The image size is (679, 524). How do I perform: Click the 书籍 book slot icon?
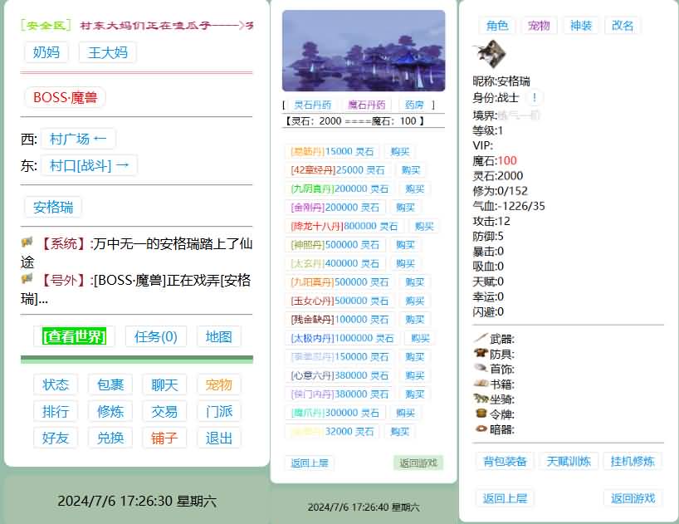pos(481,384)
